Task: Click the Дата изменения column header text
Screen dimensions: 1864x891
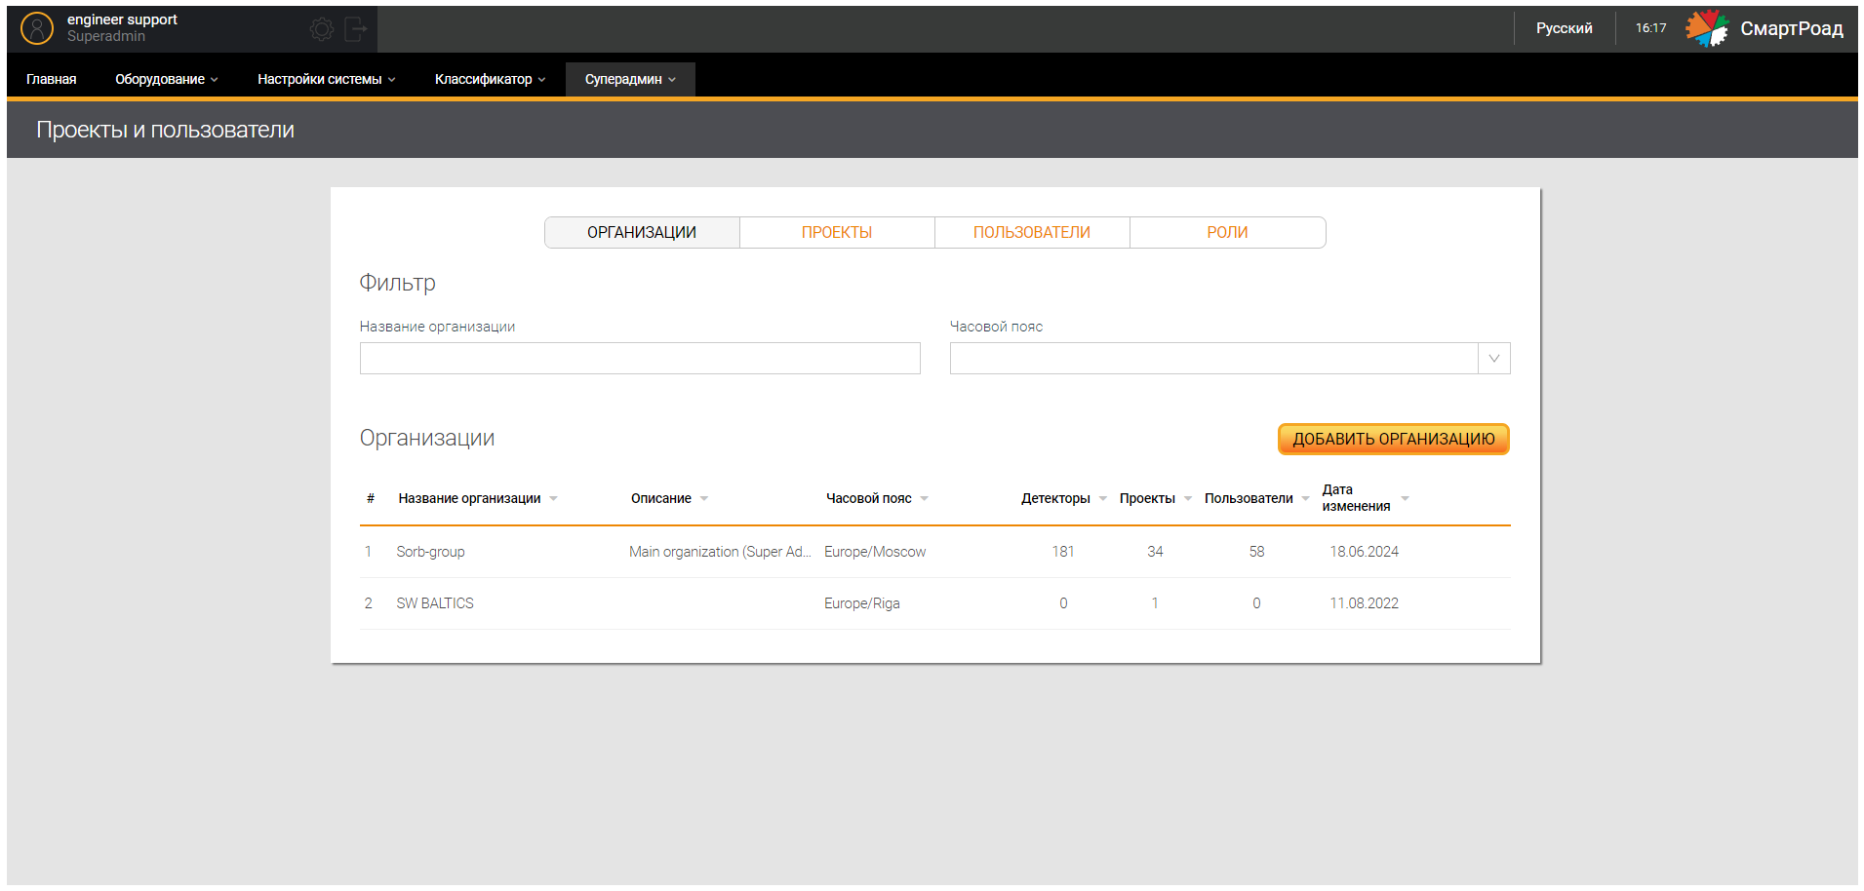Action: click(x=1356, y=498)
